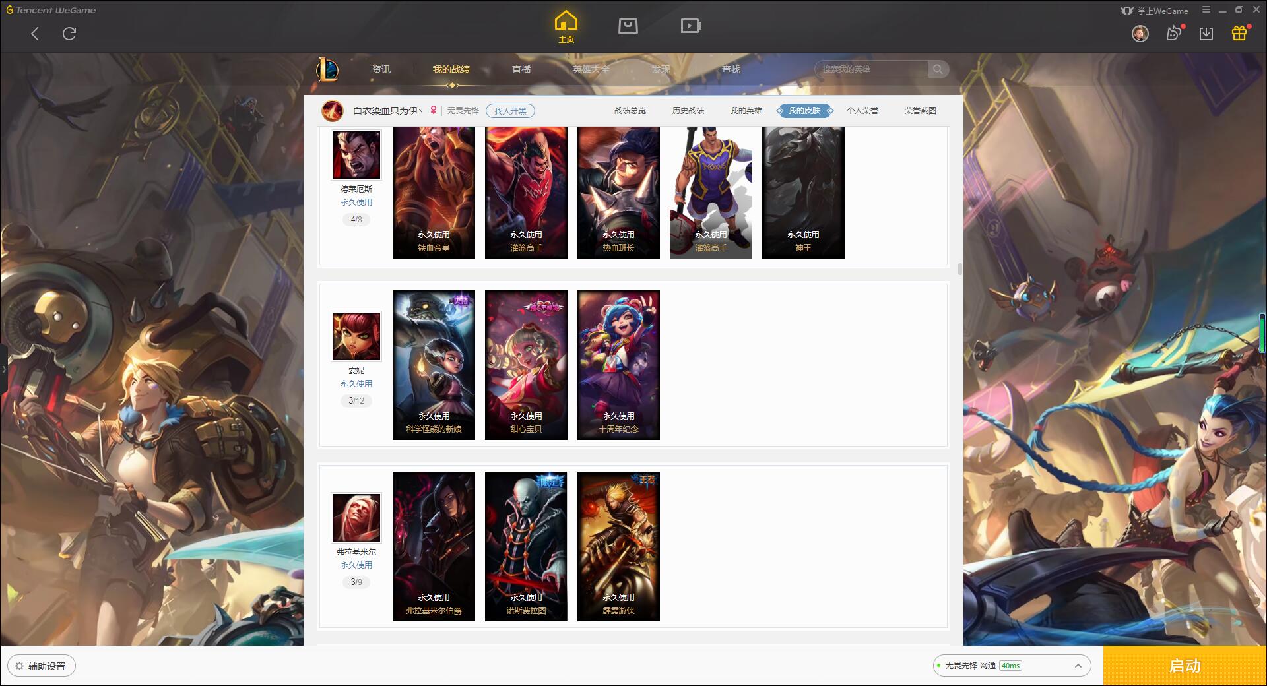
Task: Open the friends notification icon
Action: [1174, 33]
